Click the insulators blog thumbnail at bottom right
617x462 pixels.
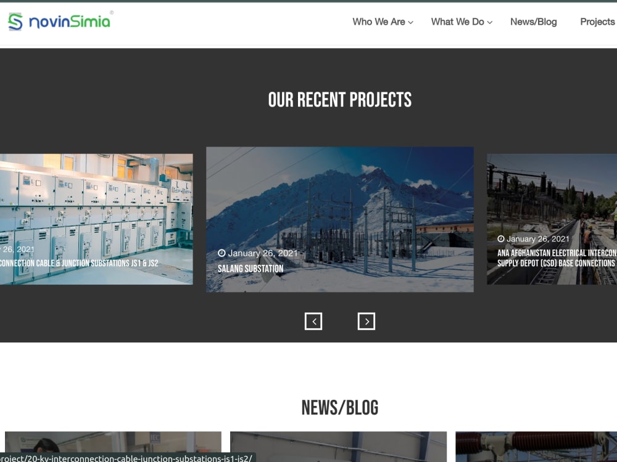tap(536, 447)
